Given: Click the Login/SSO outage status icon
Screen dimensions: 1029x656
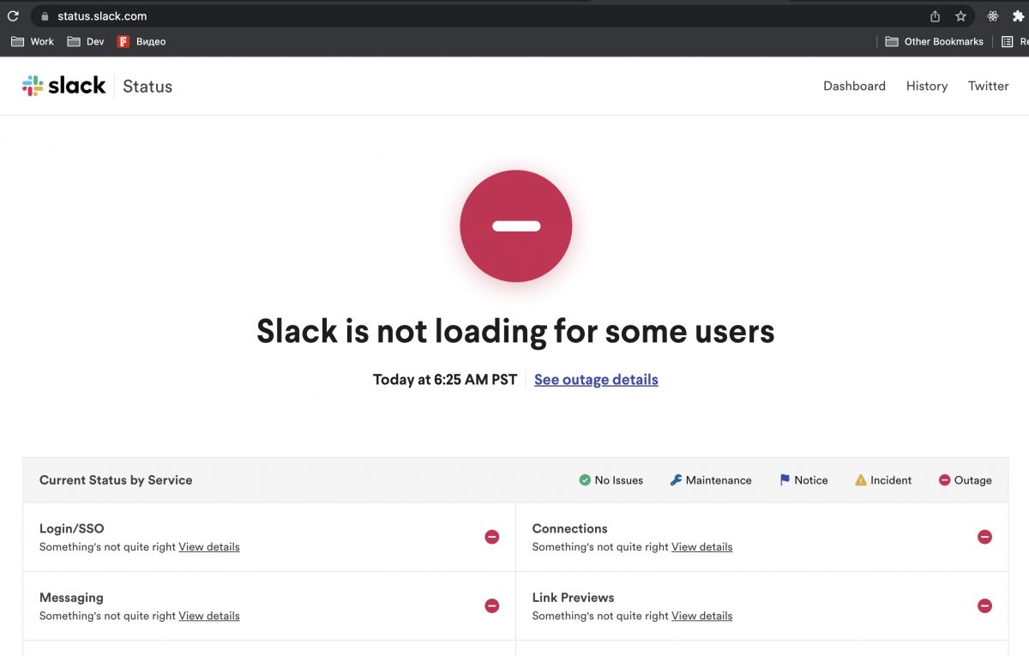Looking at the screenshot, I should (492, 537).
